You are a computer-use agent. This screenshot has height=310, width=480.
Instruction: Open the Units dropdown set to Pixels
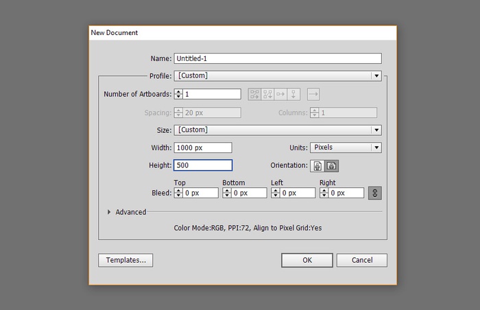(x=346, y=147)
